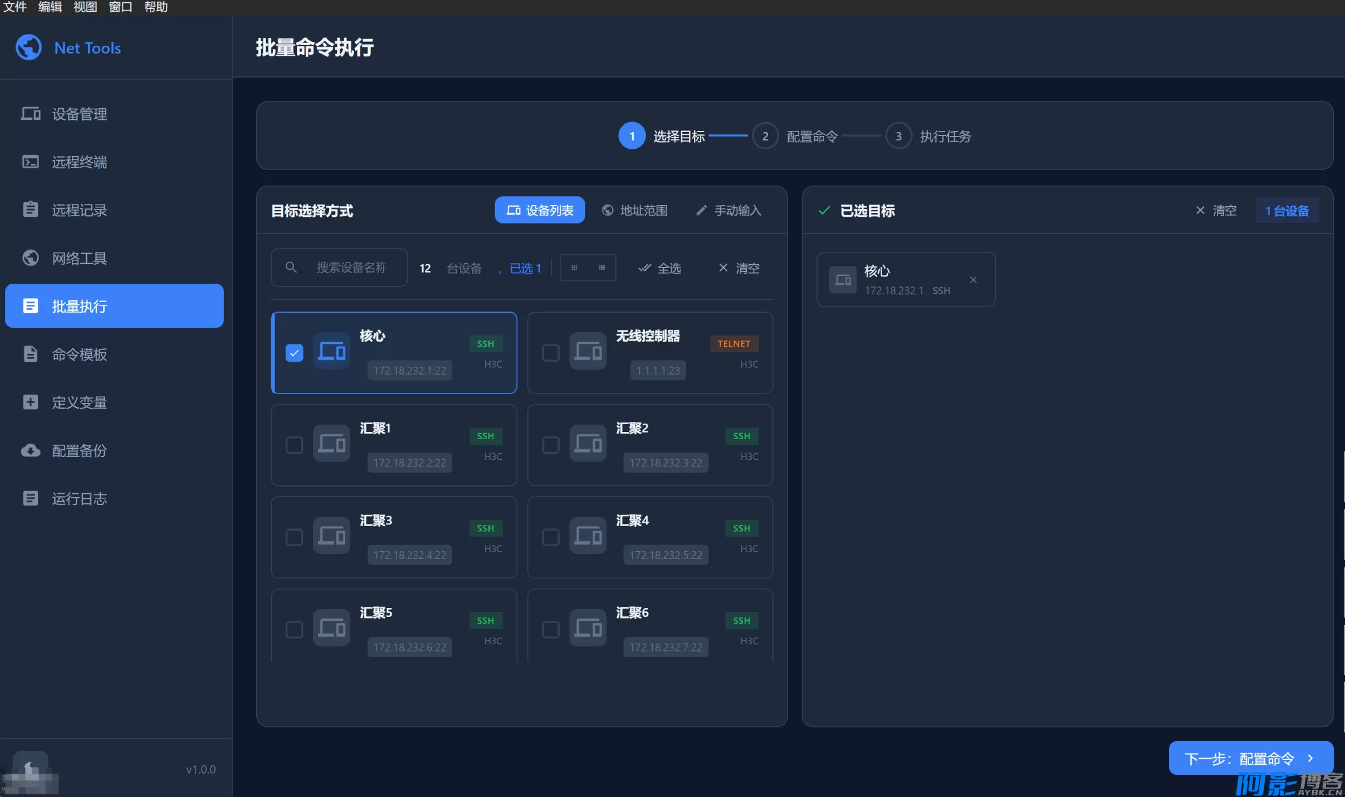
Task: Select the 手动输入 target mode tab
Action: tap(729, 211)
